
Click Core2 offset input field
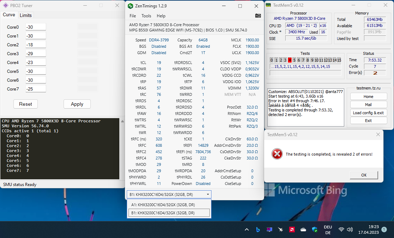click(36, 45)
